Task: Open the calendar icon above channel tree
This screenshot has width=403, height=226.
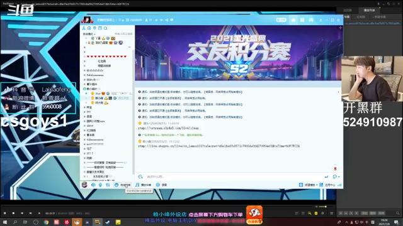Action: point(100,28)
